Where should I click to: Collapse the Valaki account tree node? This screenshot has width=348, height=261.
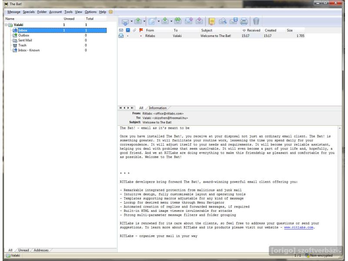coord(6,25)
